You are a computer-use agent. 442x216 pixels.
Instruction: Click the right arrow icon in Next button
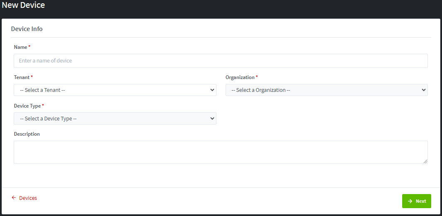pos(410,201)
